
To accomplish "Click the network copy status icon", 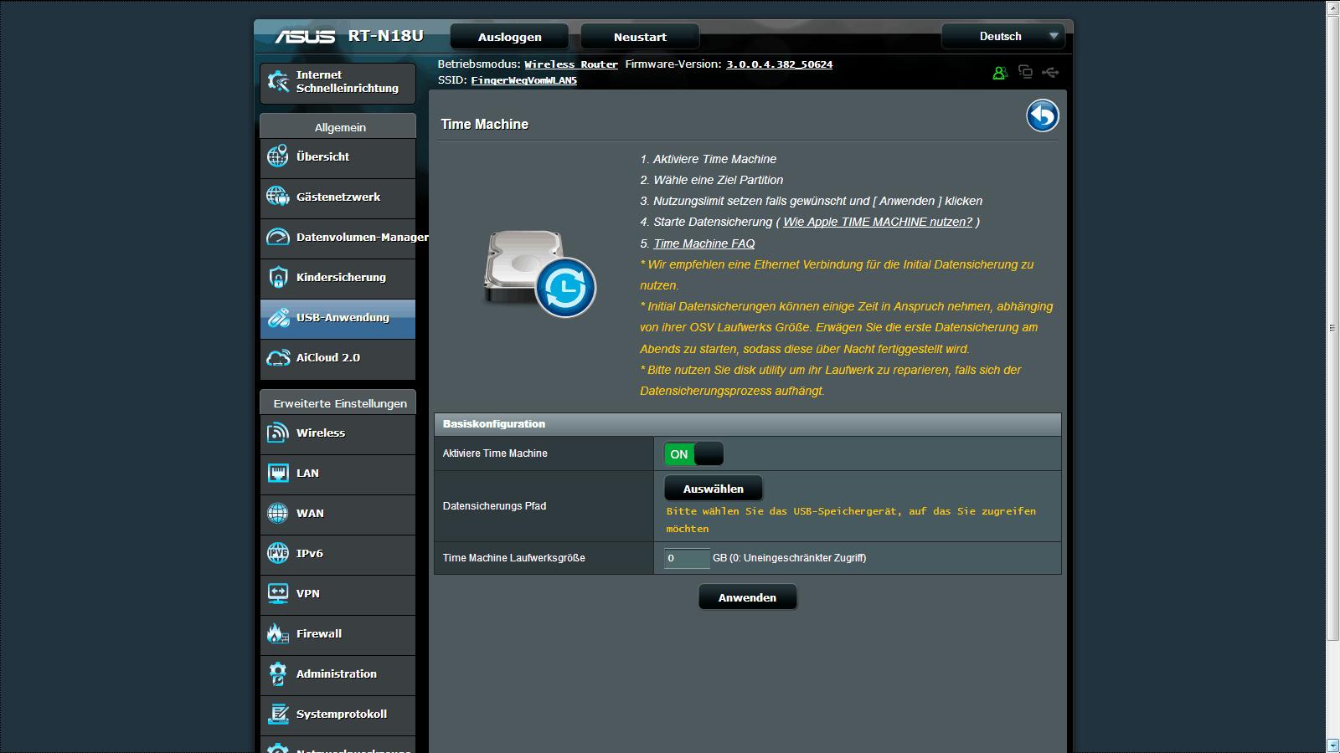I will (x=1025, y=72).
